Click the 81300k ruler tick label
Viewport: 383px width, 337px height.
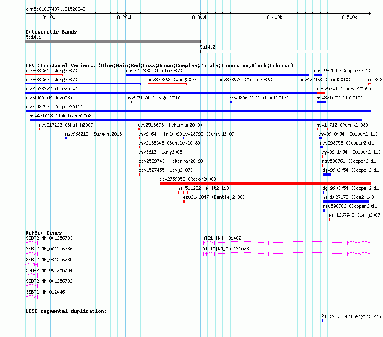[200, 17]
